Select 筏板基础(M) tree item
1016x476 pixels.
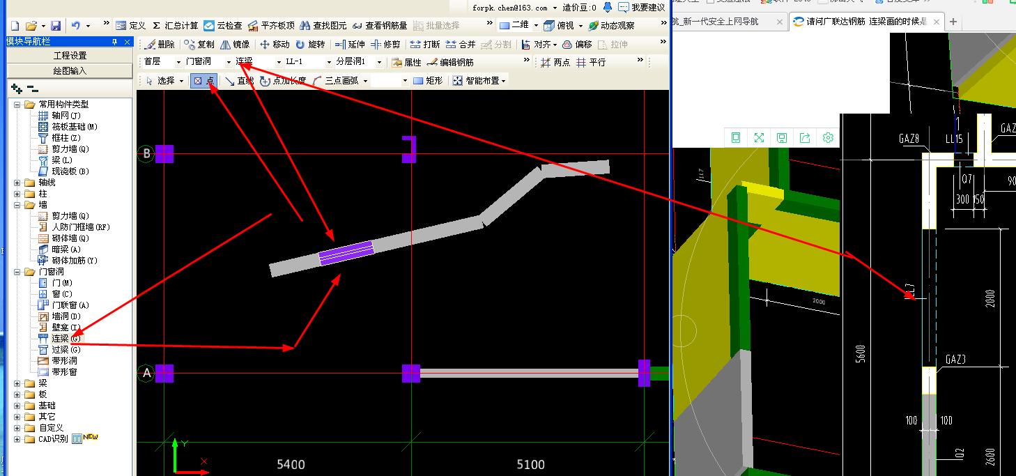point(68,127)
